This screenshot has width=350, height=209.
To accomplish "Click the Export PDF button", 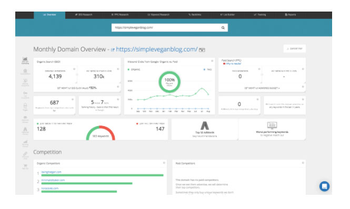I will coord(294,48).
